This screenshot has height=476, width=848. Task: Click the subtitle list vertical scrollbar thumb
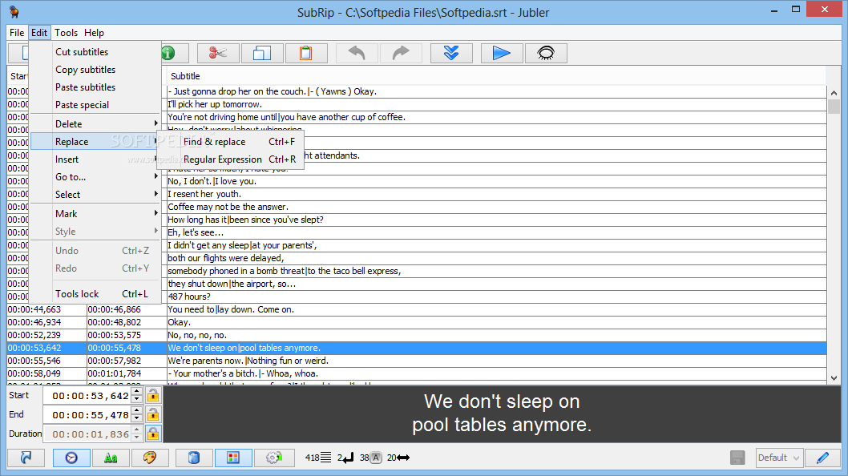834,106
